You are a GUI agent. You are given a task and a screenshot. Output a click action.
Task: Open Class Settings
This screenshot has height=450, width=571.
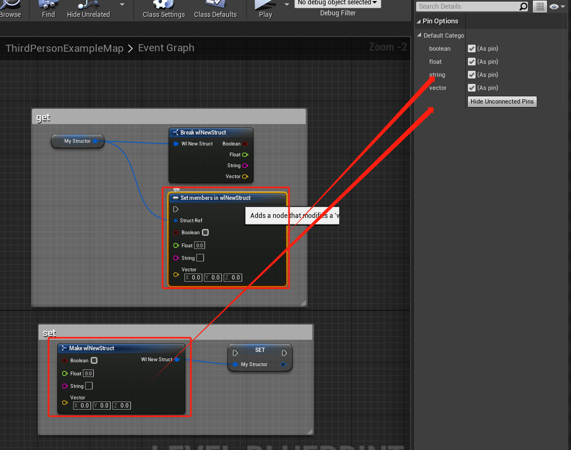pos(164,9)
